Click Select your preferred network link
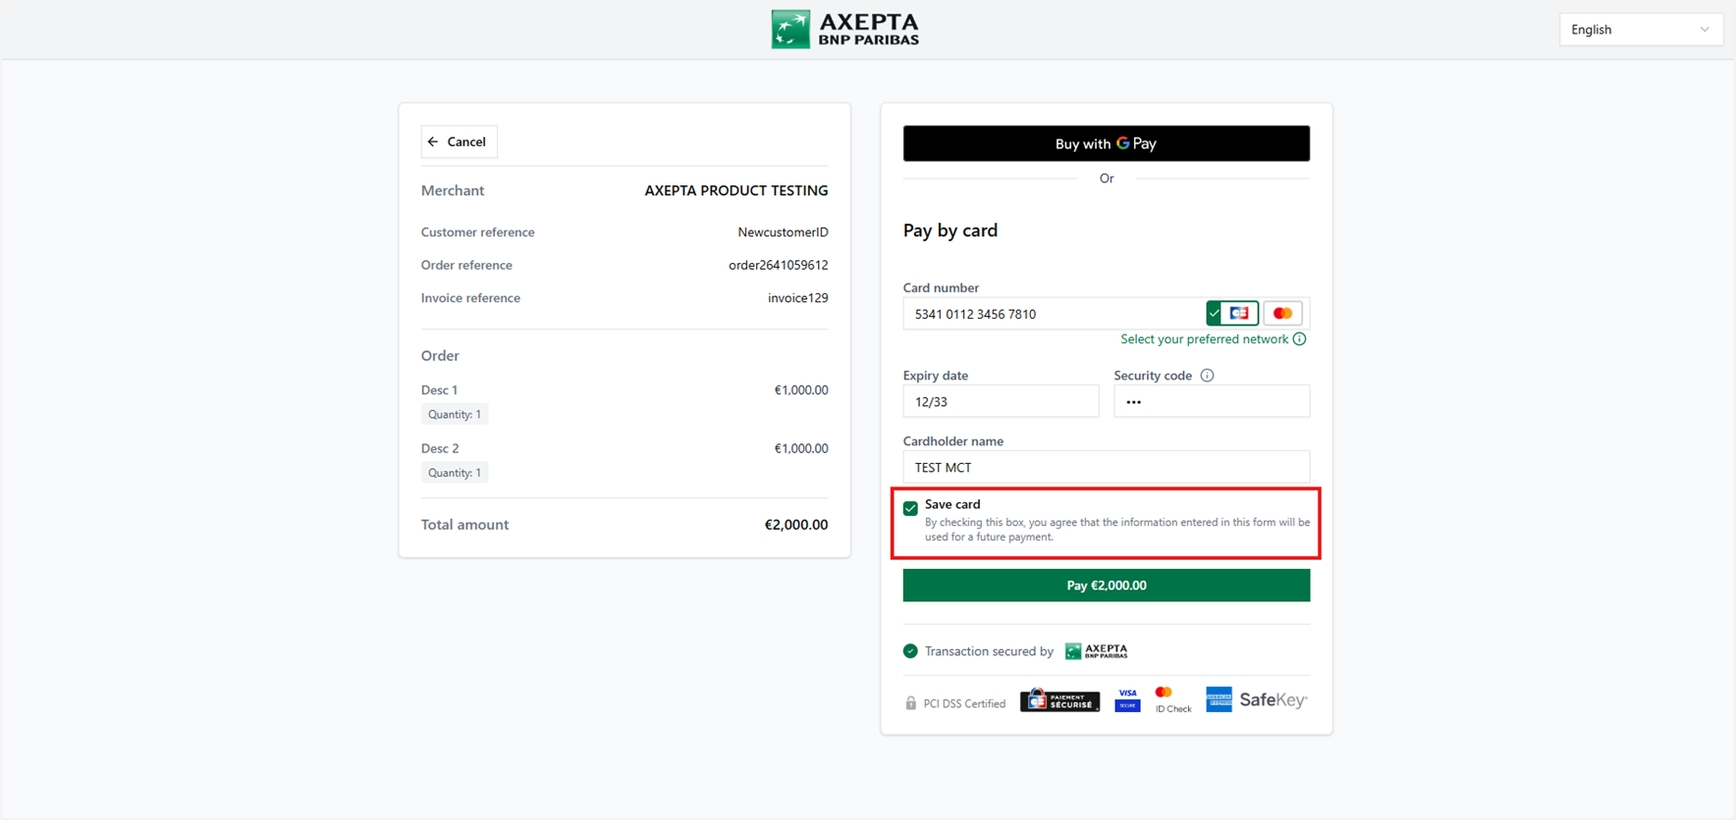Screen dimensions: 1736x820 coord(1204,339)
